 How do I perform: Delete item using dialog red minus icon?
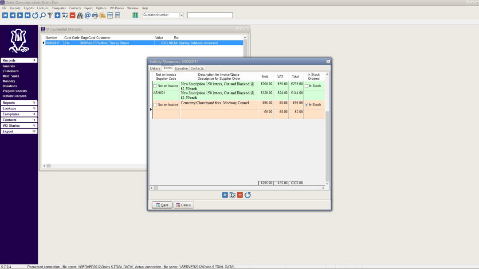[x=240, y=195]
